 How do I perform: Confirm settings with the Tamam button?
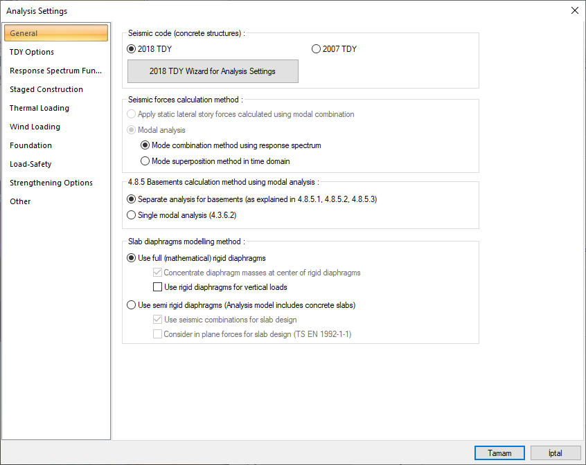(499, 453)
